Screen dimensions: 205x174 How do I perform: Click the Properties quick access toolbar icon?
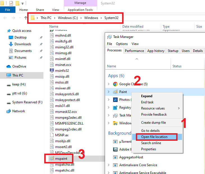tap(11, 3)
